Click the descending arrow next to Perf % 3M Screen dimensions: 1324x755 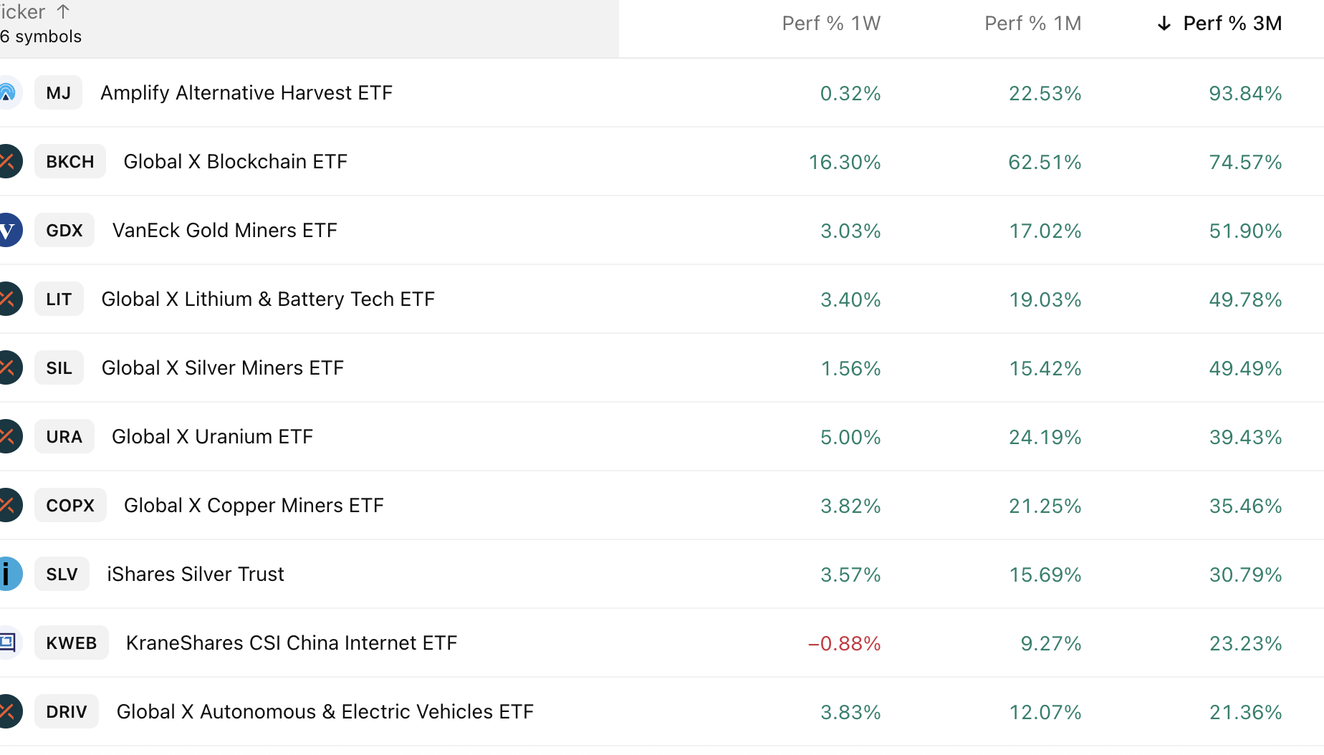click(x=1163, y=23)
